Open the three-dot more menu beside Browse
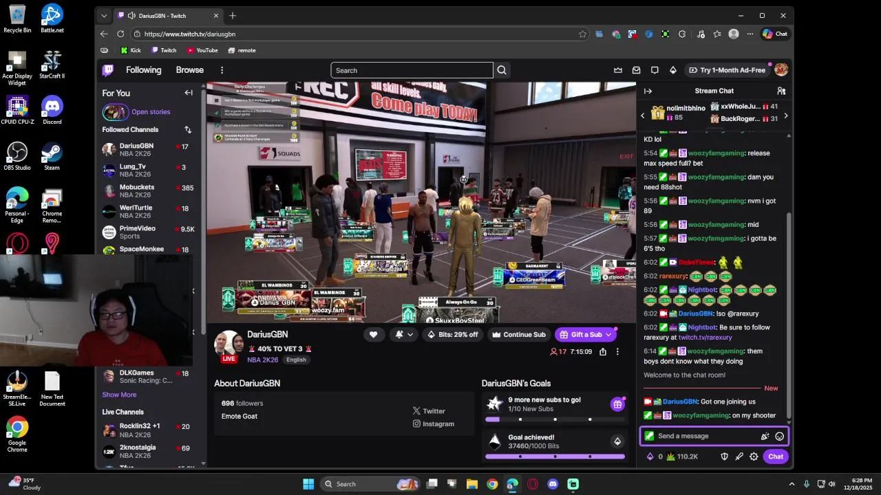The height and width of the screenshot is (495, 881). [222, 70]
